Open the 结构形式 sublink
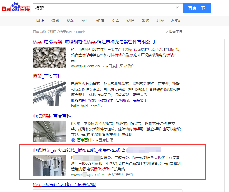Viewport: 229px width, 192px height. pyautogui.click(x=123, y=101)
